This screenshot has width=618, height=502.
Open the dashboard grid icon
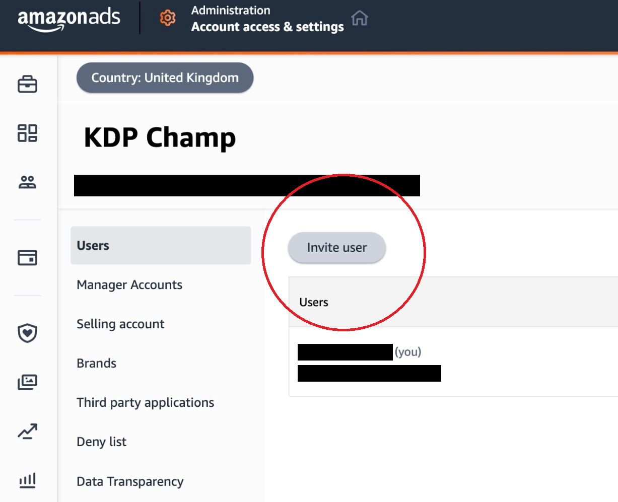(x=27, y=133)
